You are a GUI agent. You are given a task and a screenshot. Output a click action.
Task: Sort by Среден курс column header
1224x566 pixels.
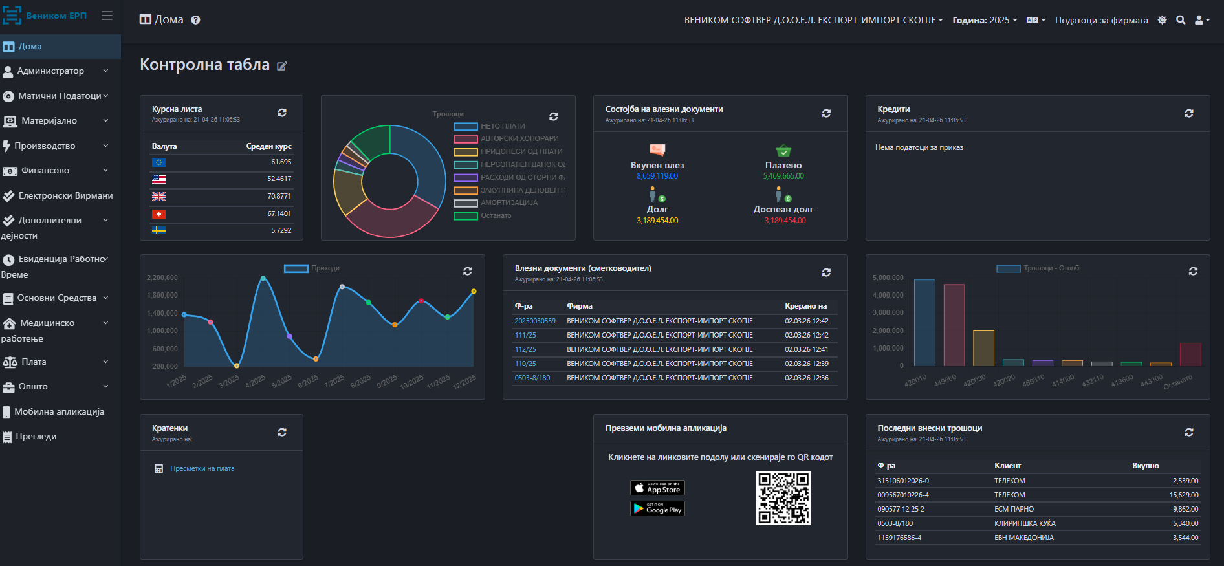coord(268,146)
